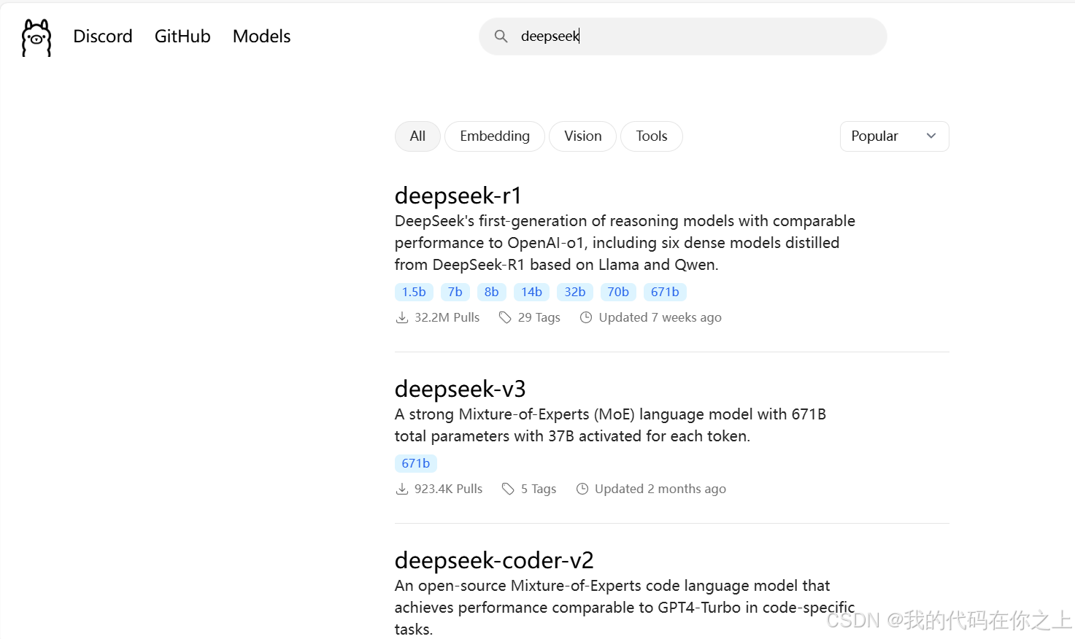Click the download icon next to 923.4K Pulls
Image resolution: width=1075 pixels, height=639 pixels.
[401, 488]
